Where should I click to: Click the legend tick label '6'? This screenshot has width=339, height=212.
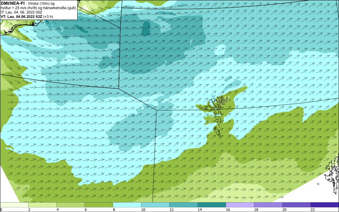86,210
